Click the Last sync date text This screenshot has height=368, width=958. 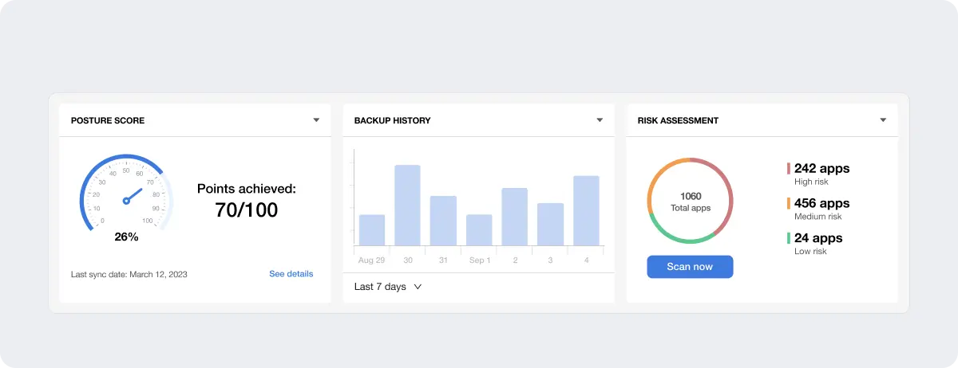(x=129, y=274)
